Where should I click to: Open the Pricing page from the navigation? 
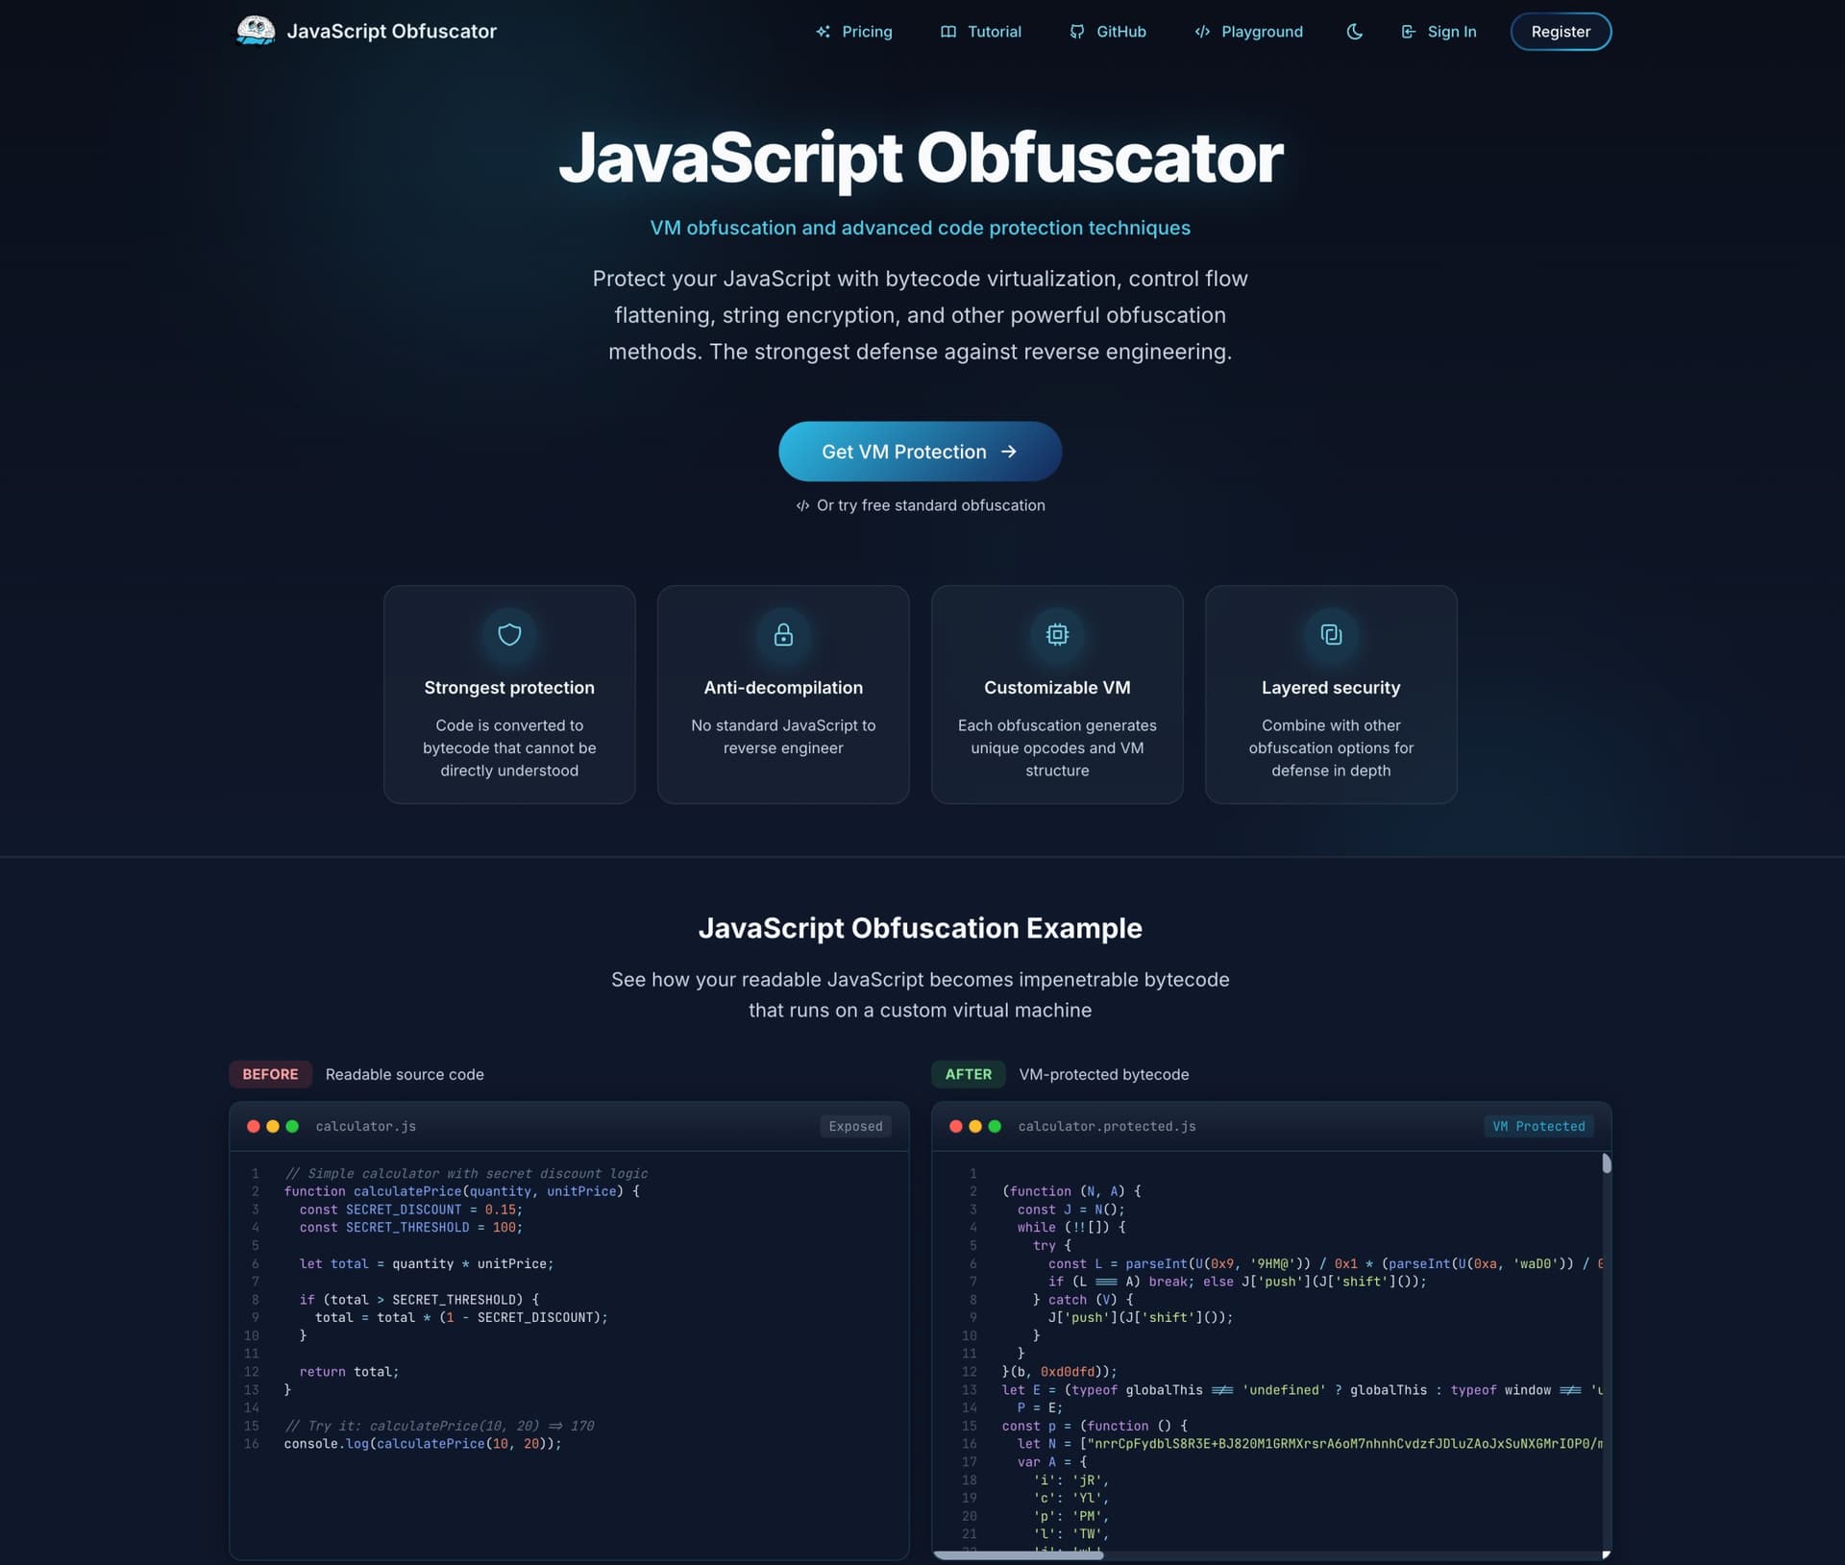(x=866, y=32)
